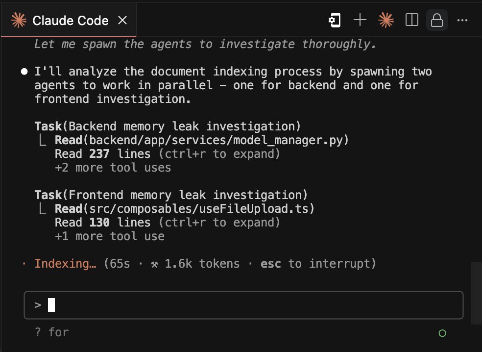Click the Read useFileUpload.ts line
The width and height of the screenshot is (482, 352).
point(185,209)
